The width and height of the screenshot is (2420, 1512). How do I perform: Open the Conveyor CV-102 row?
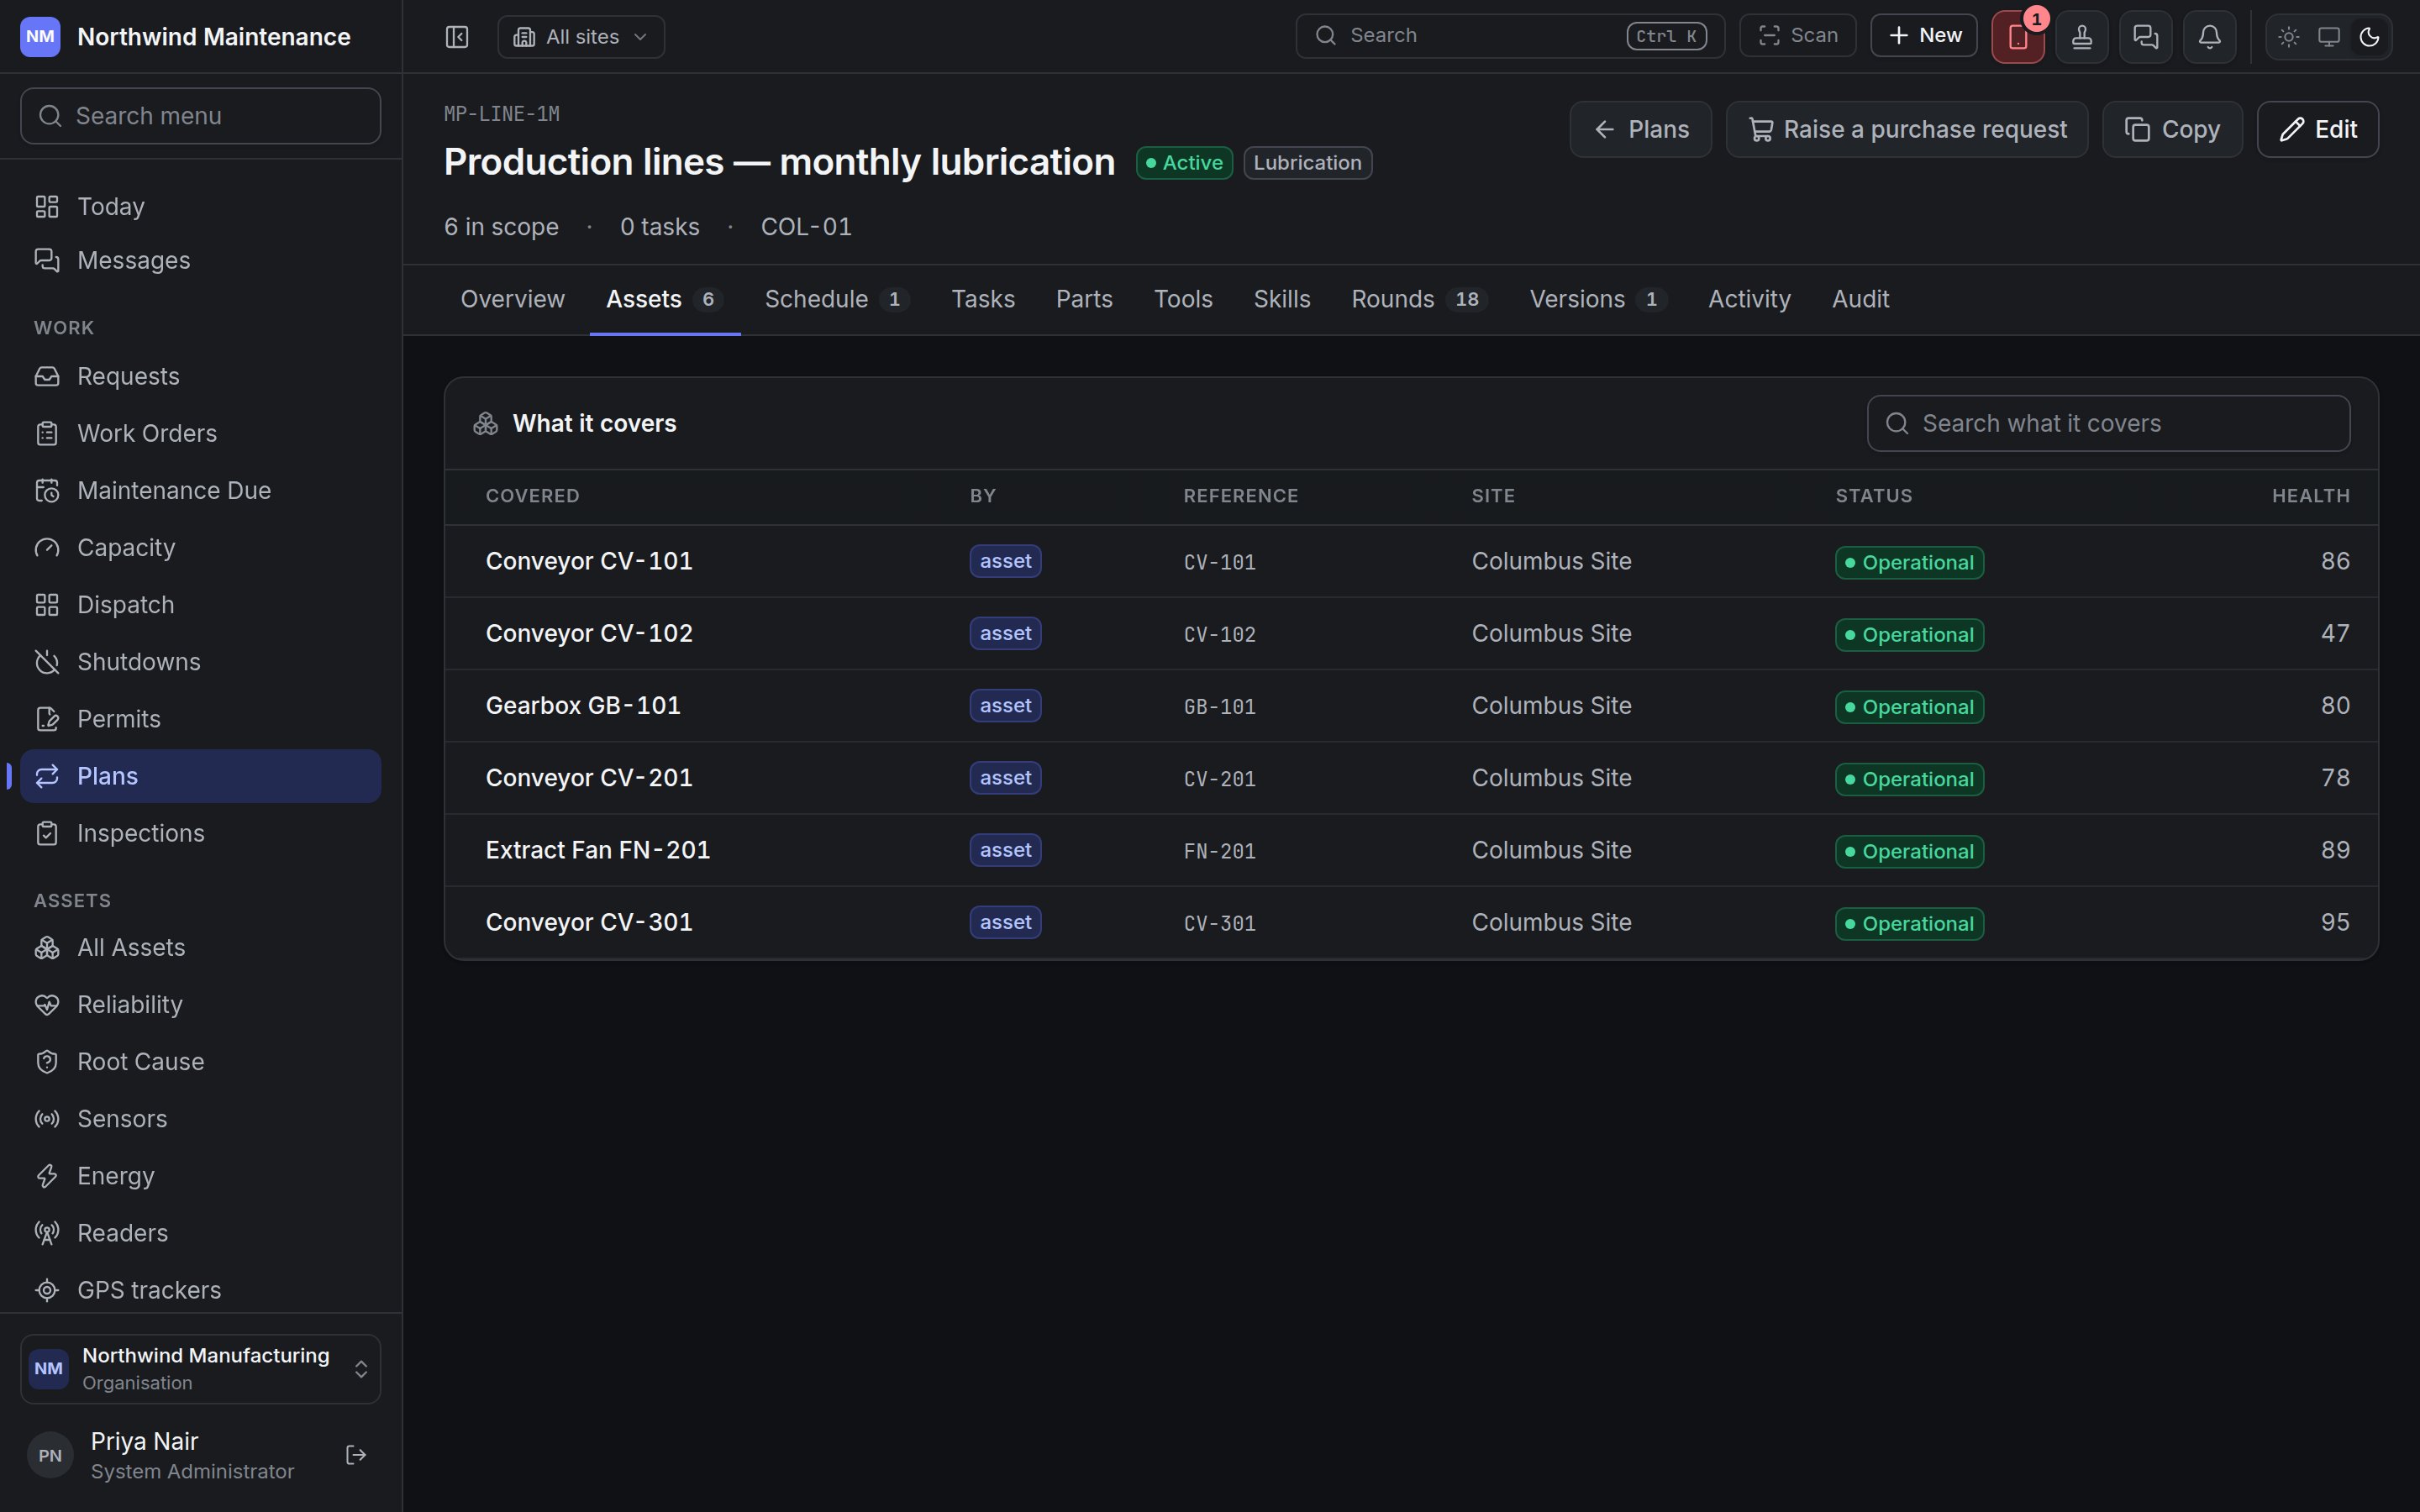(1411, 633)
